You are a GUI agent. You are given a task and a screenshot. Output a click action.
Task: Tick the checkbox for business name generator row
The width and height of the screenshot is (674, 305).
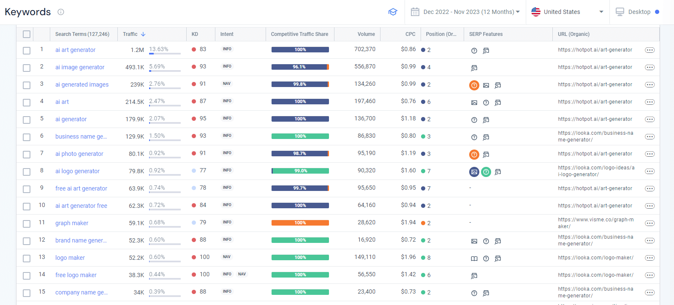pyautogui.click(x=27, y=137)
